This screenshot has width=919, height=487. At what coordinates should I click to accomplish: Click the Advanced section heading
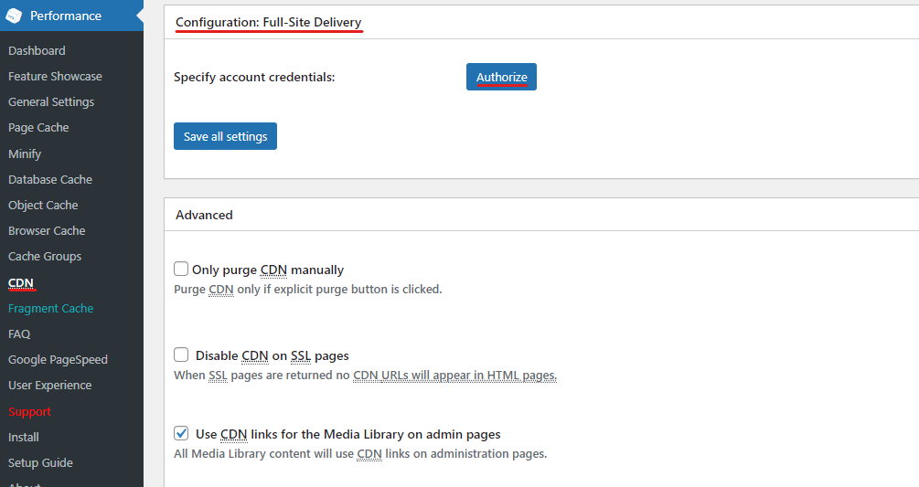click(x=204, y=215)
